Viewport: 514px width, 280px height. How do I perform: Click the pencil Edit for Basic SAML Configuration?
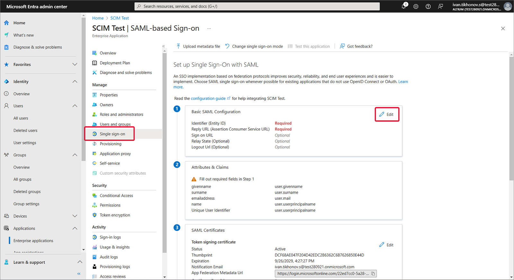pos(386,115)
